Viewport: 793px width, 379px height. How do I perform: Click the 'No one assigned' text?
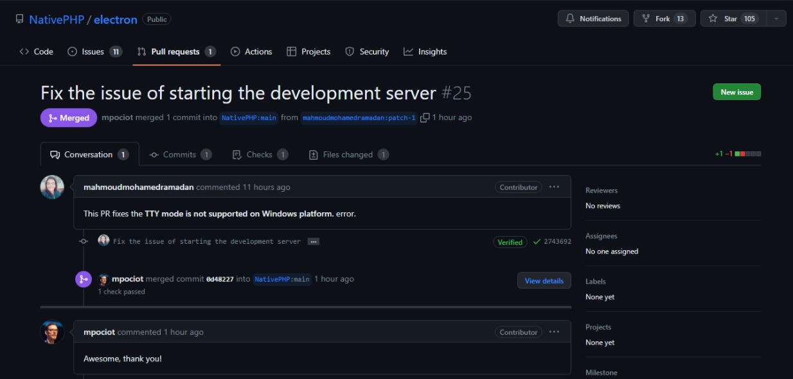(x=612, y=251)
